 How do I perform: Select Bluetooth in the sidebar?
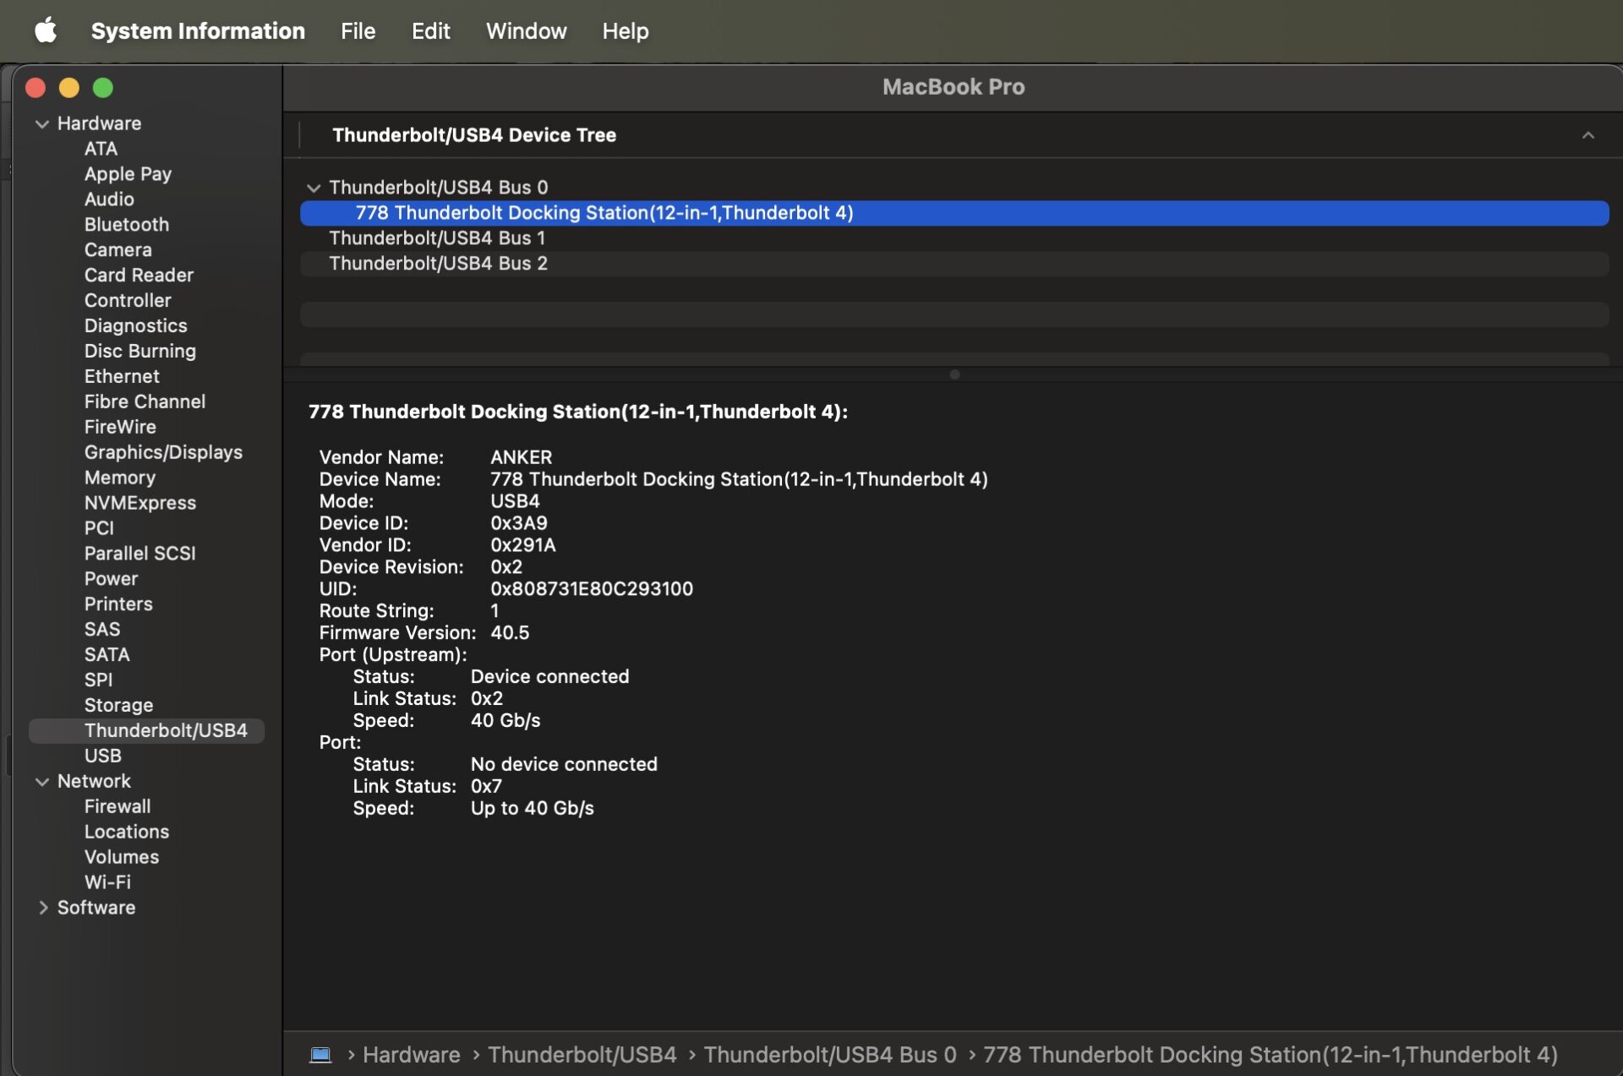tap(127, 224)
